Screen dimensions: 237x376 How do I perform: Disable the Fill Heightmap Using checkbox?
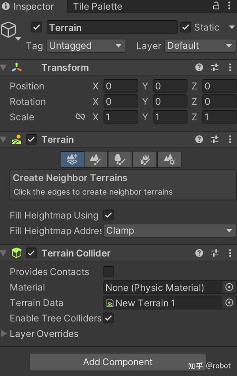108,215
